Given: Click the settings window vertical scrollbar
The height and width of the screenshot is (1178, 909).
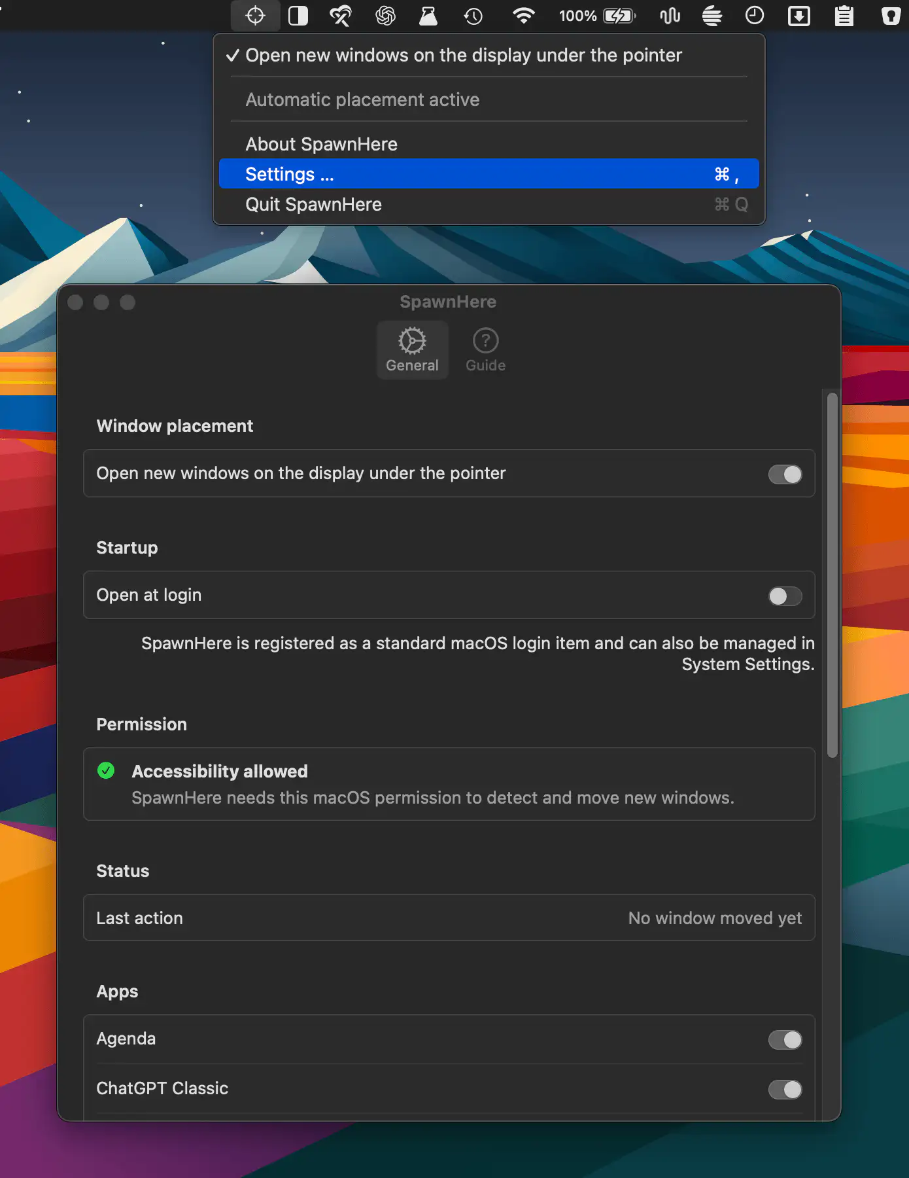Looking at the screenshot, I should (832, 575).
